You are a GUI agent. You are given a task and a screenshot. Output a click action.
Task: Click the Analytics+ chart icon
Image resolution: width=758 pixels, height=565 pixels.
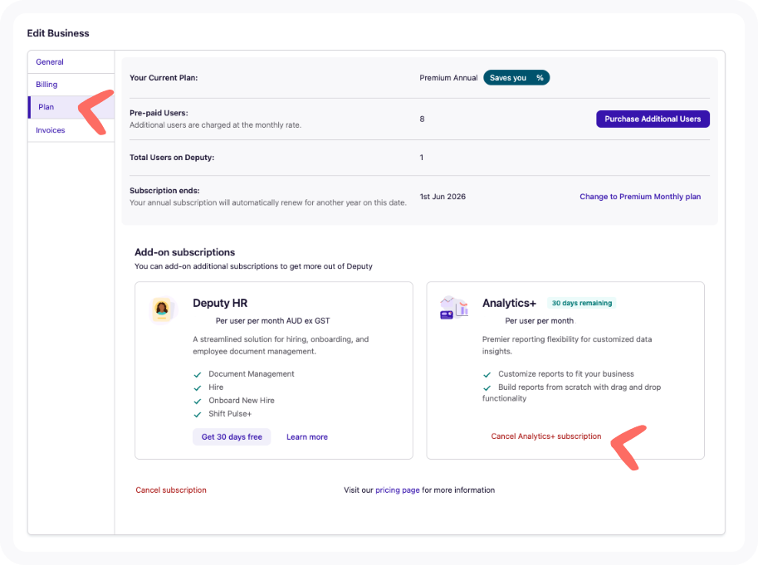pos(454,308)
